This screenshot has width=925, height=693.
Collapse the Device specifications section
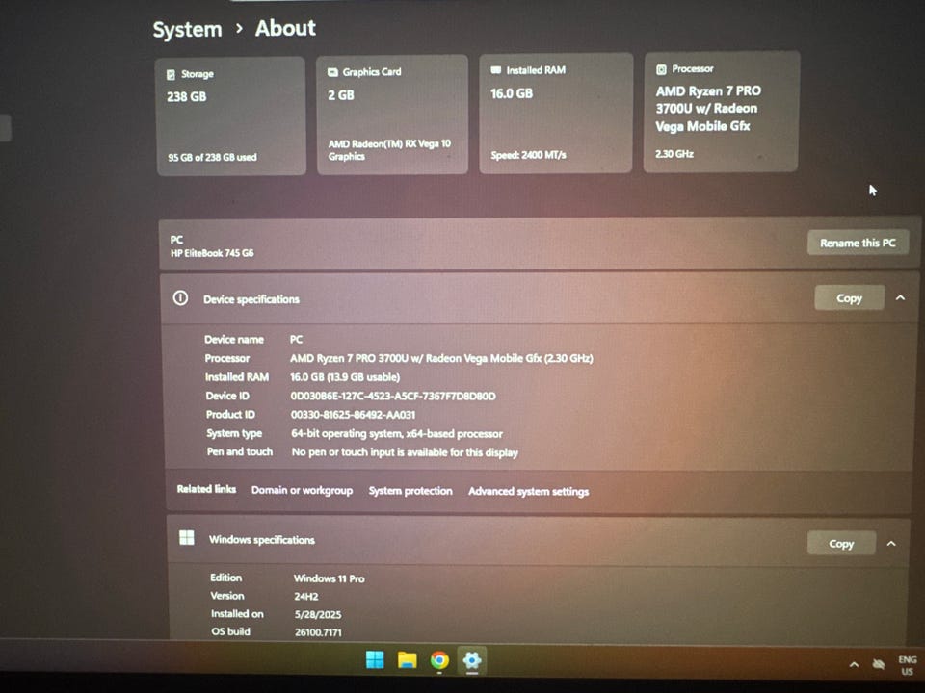[x=900, y=298]
